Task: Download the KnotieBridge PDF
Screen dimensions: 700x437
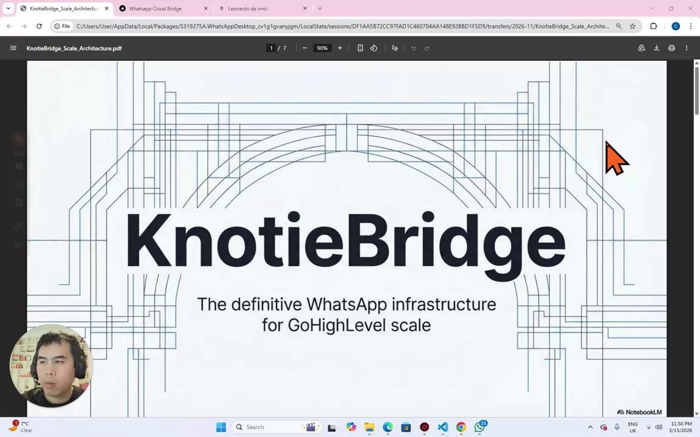Action: coord(657,48)
